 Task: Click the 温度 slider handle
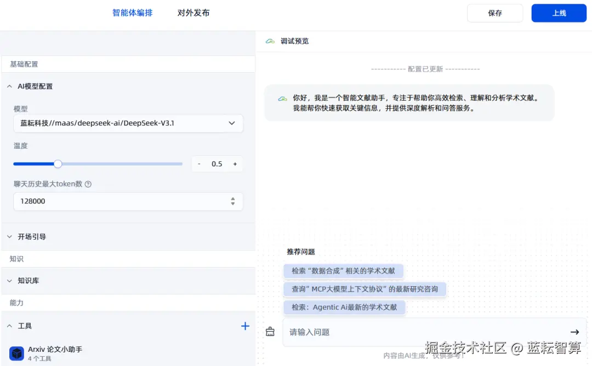pyautogui.click(x=58, y=164)
